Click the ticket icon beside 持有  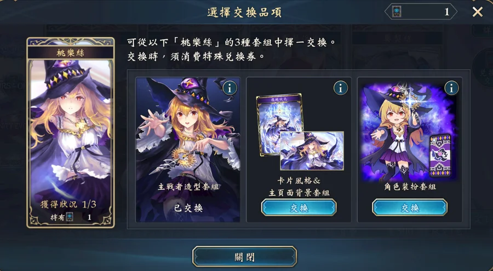[x=70, y=217]
